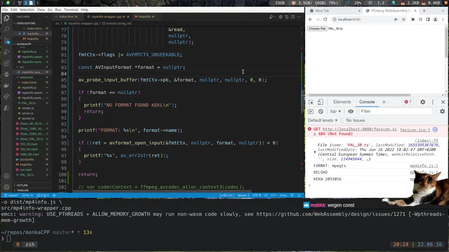Switch to DevTools Elements tab
Screen dimensions: 449x252
click(x=342, y=102)
